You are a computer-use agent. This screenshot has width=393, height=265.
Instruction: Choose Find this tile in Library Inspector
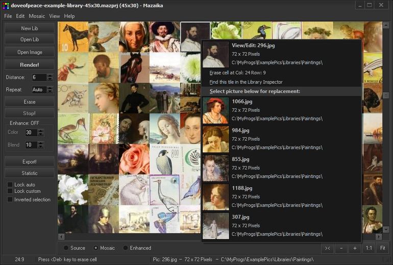coord(281,82)
